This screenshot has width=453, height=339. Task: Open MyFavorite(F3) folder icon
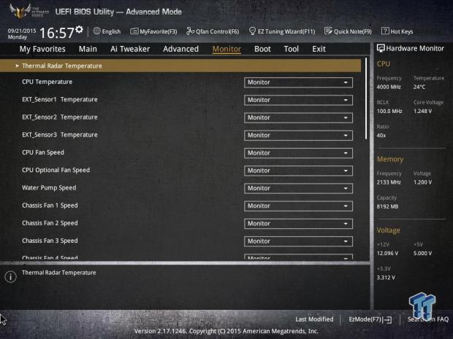pos(134,31)
